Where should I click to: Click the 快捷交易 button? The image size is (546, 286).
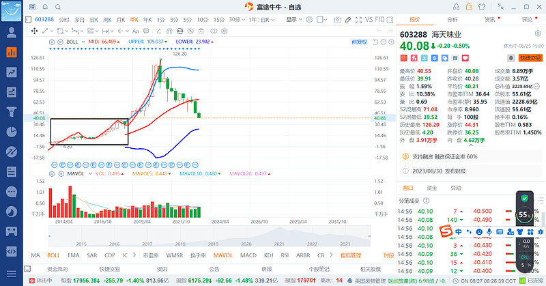tap(531, 58)
